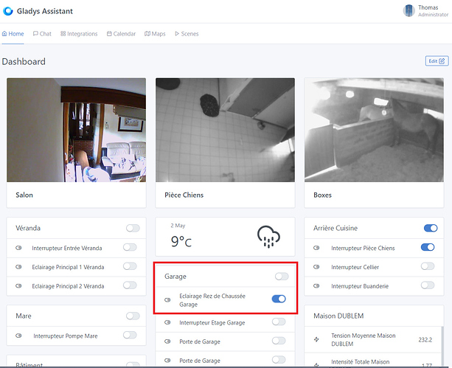This screenshot has height=368, width=452.
Task: Open the Calendar tab
Action: pos(121,34)
